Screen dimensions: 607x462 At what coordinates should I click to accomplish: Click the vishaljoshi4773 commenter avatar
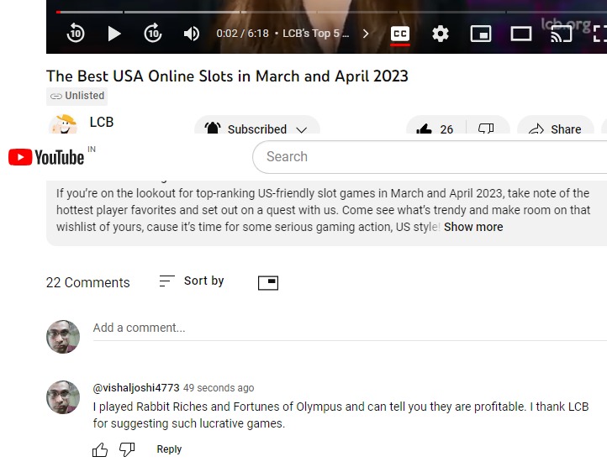pos(63,397)
